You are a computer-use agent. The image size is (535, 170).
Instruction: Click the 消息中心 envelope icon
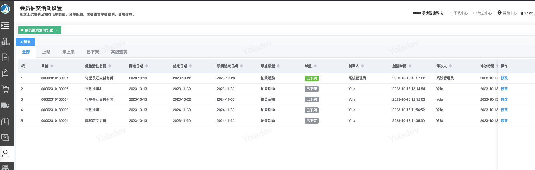click(x=475, y=13)
